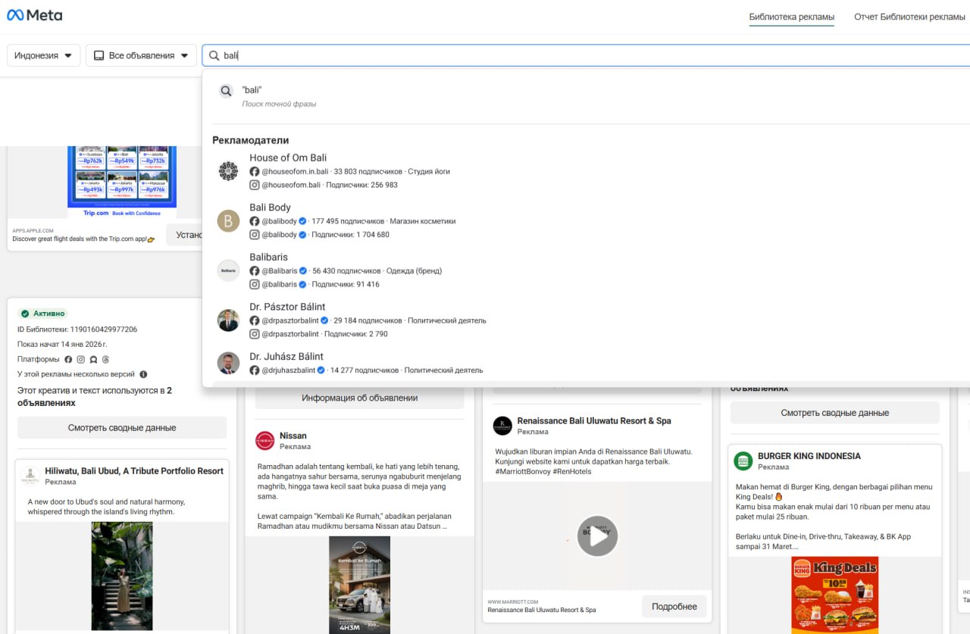Click Facebook icon next to @Balibaris
Screen dimensions: 970x634
(255, 270)
